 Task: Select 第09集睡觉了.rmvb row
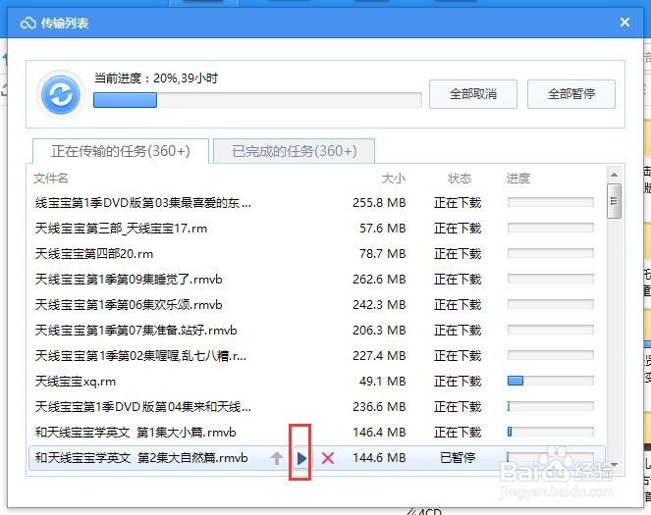[317, 279]
